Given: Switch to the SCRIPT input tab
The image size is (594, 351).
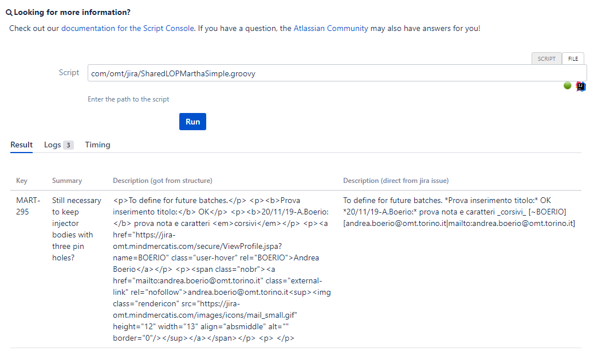Looking at the screenshot, I should [546, 59].
